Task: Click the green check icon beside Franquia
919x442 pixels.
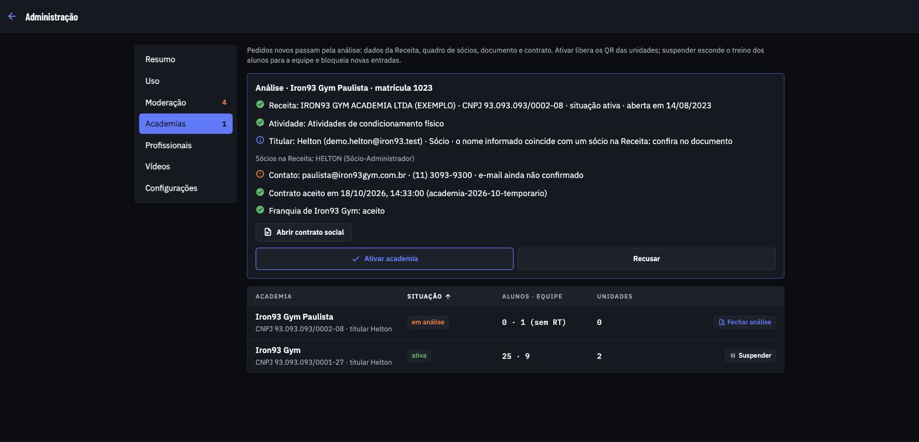Action: (x=260, y=210)
